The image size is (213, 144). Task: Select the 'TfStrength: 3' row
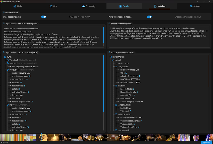click(x=126, y=111)
